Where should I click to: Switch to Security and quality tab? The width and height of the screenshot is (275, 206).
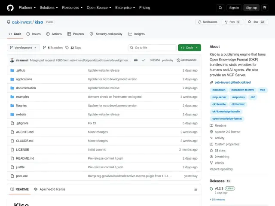point(106,34)
